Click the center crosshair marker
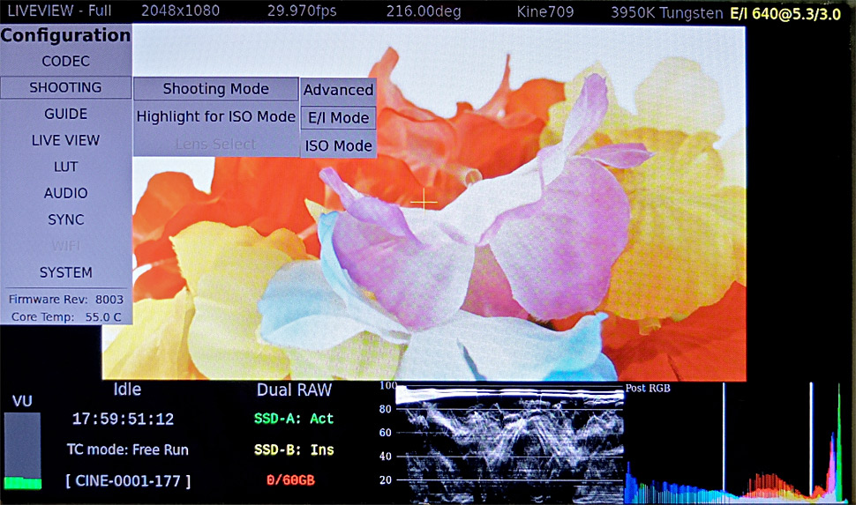The height and width of the screenshot is (505, 856). pos(424,201)
